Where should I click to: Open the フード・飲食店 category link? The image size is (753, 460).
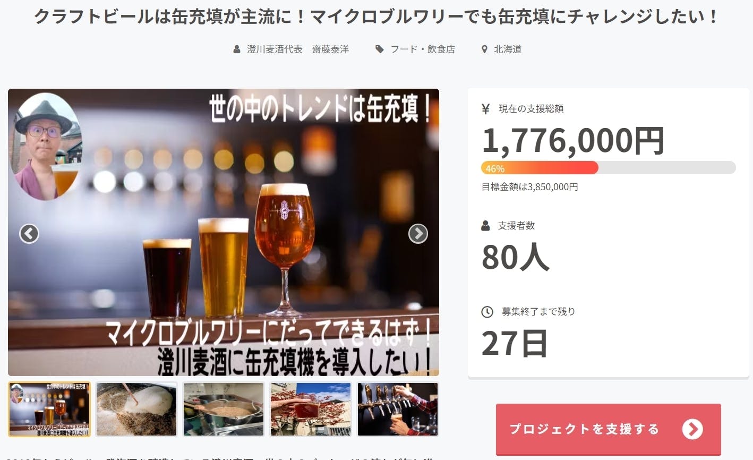pyautogui.click(x=423, y=49)
